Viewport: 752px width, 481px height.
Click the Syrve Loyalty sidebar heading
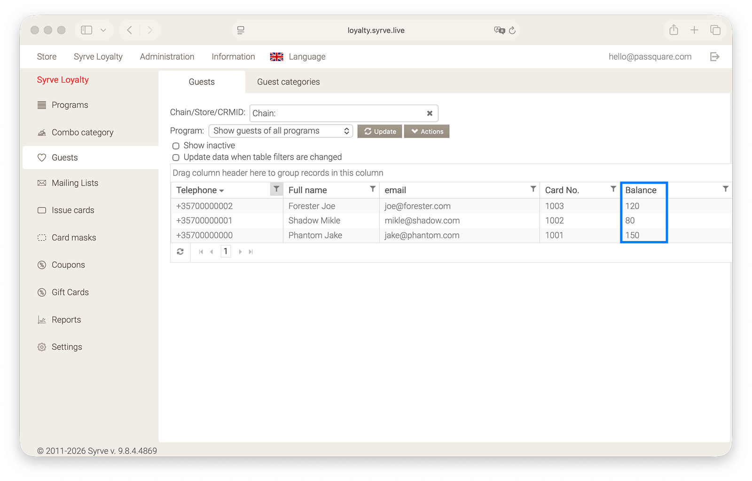point(63,80)
